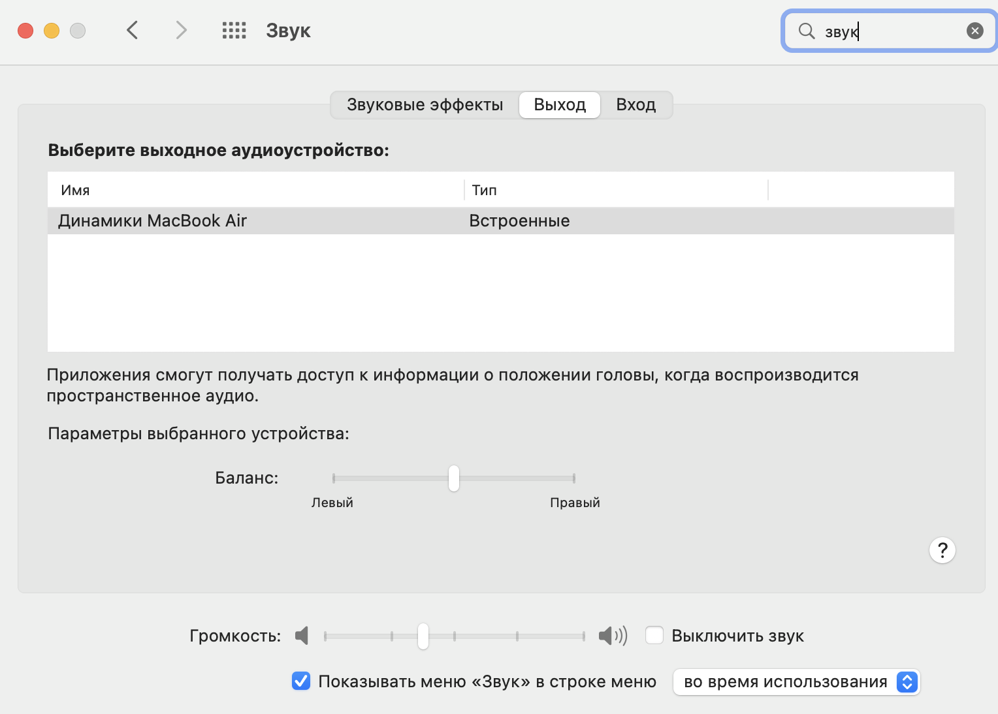Go forward with the right chevron
This screenshot has height=714, width=998.
click(x=181, y=30)
